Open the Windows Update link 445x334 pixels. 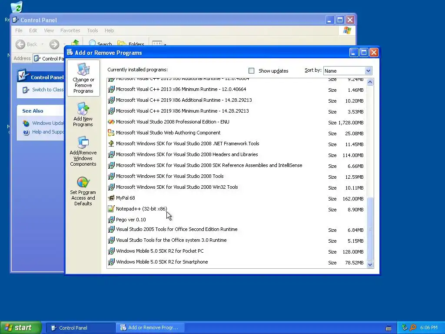click(x=43, y=123)
